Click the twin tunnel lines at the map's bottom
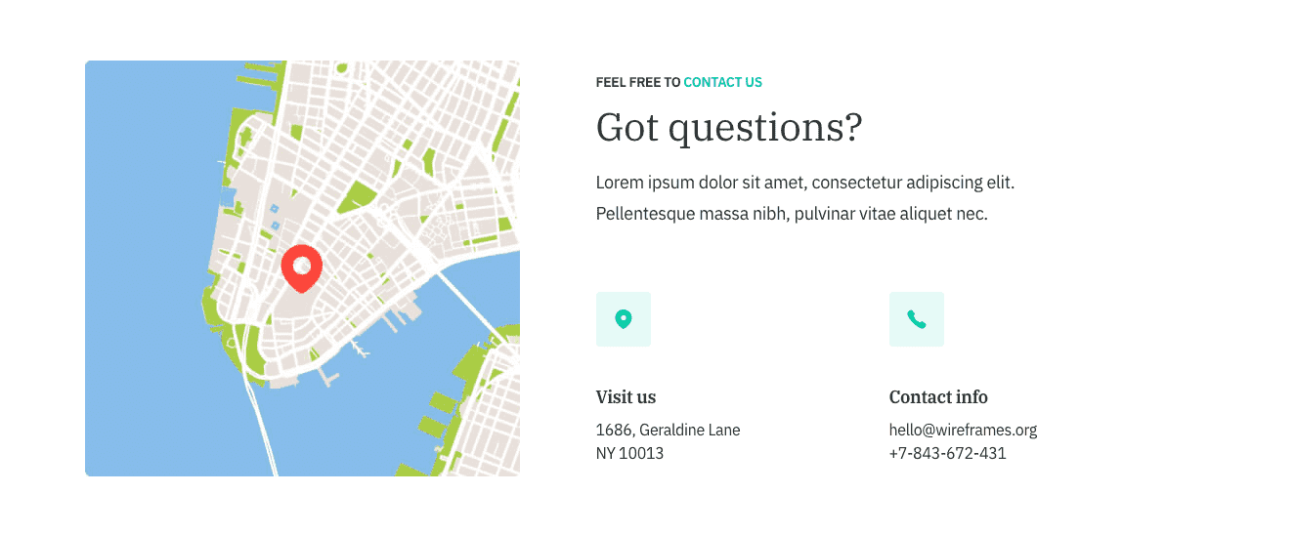Screen dimensions: 1296x535 [x=262, y=430]
